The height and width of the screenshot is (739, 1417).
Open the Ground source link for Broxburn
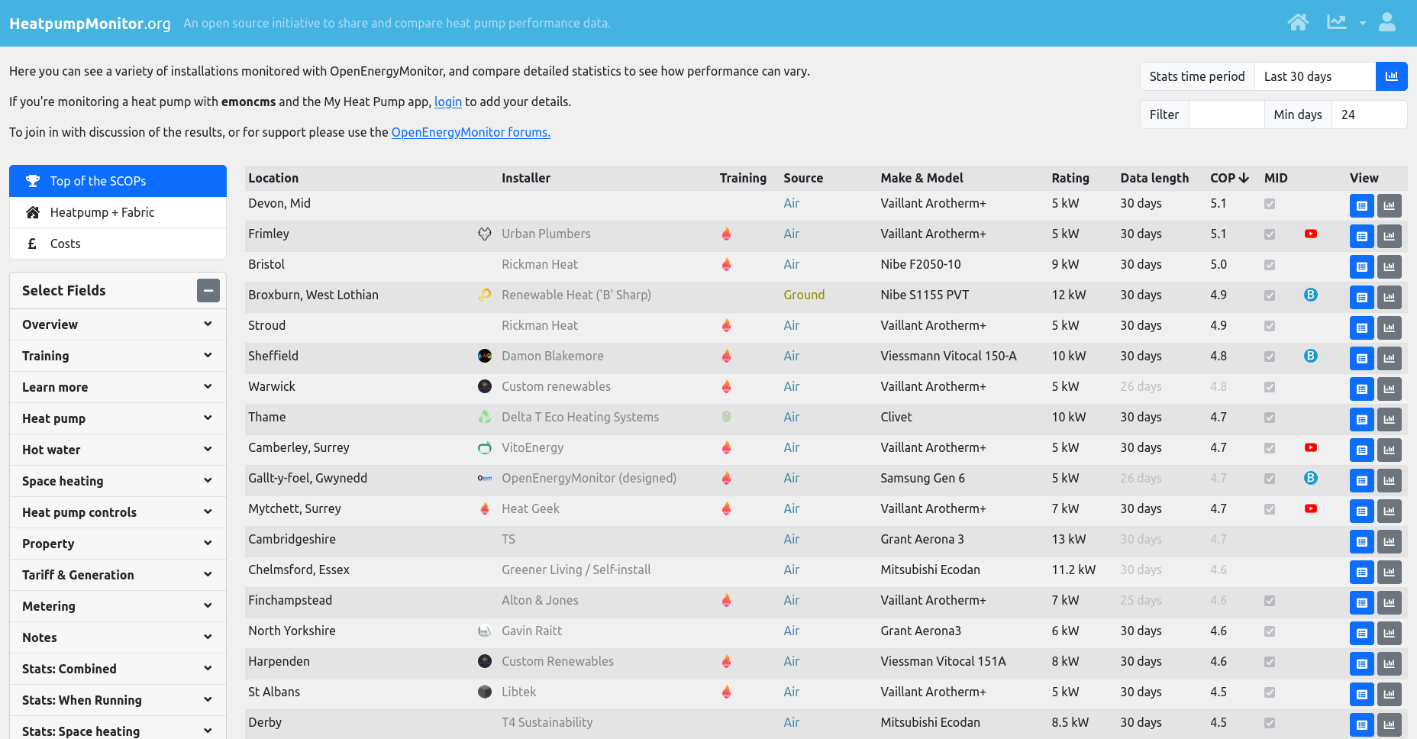pos(804,295)
